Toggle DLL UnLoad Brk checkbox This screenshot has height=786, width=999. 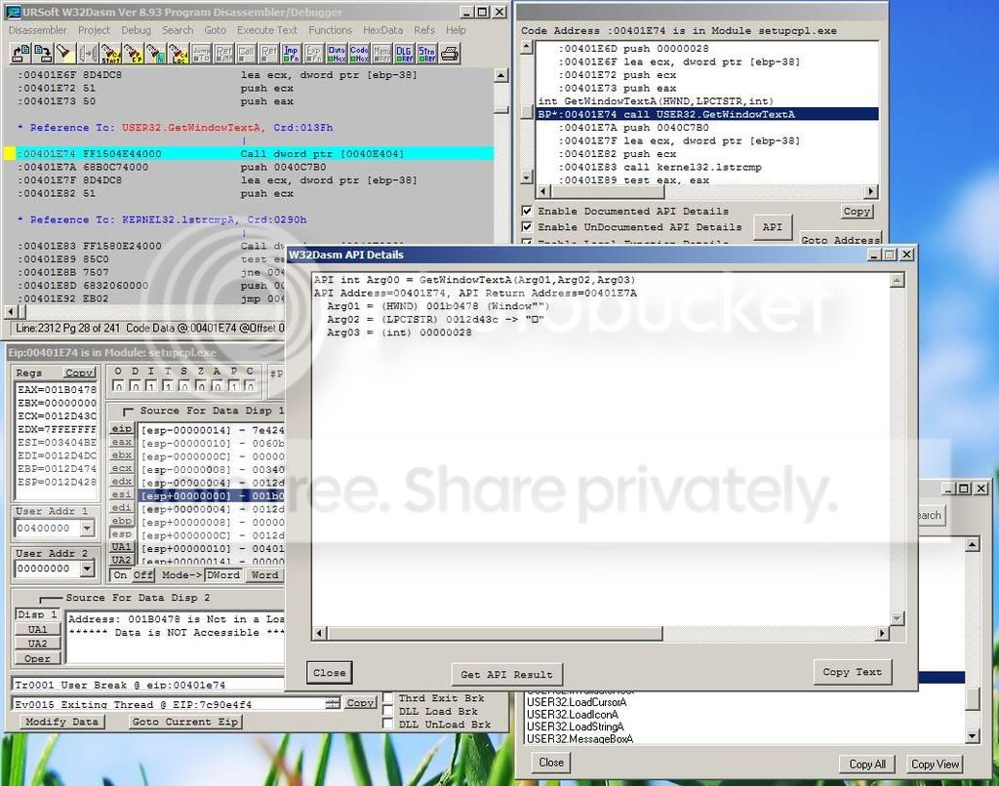387,725
